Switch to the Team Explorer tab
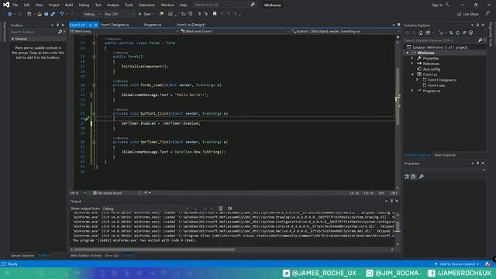The height and width of the screenshot is (279, 496). (x=445, y=155)
